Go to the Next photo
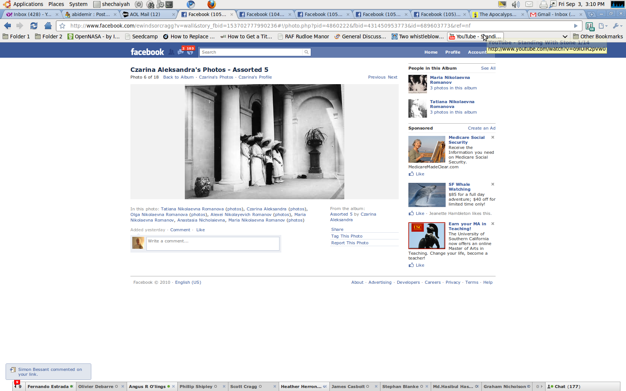 tap(392, 77)
